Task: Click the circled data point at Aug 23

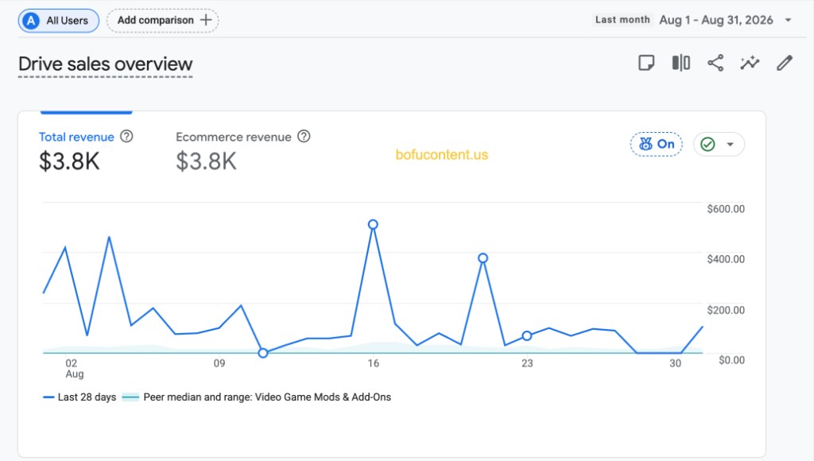Action: (x=527, y=336)
